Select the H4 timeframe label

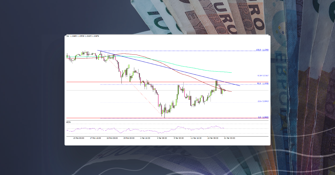pos(67,36)
